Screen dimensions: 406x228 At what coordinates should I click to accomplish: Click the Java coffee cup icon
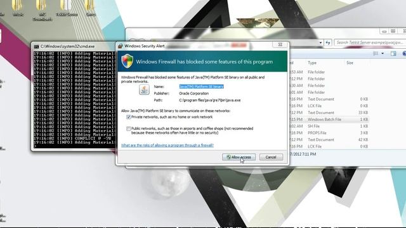[x=144, y=90]
